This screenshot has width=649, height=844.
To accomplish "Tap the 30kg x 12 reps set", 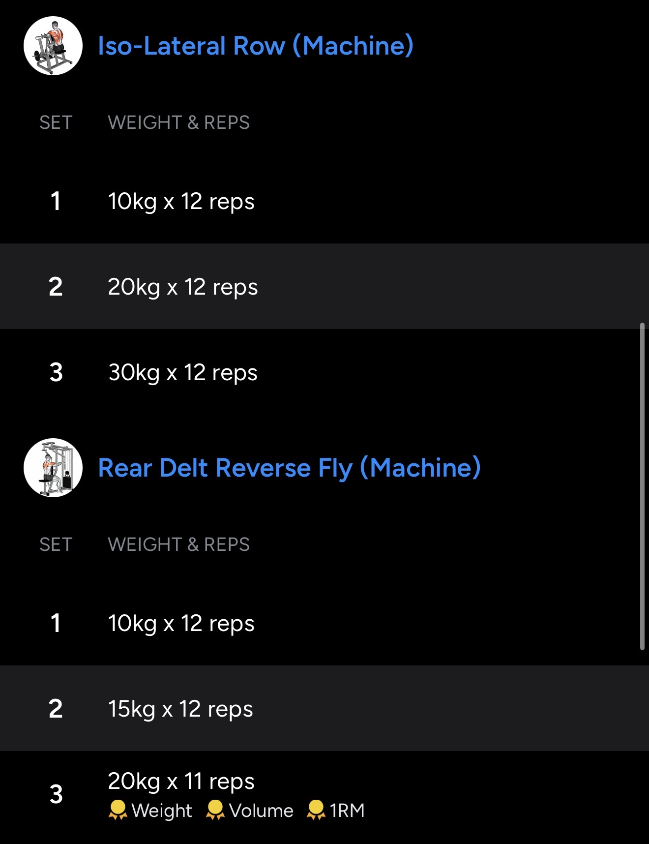I will [182, 372].
